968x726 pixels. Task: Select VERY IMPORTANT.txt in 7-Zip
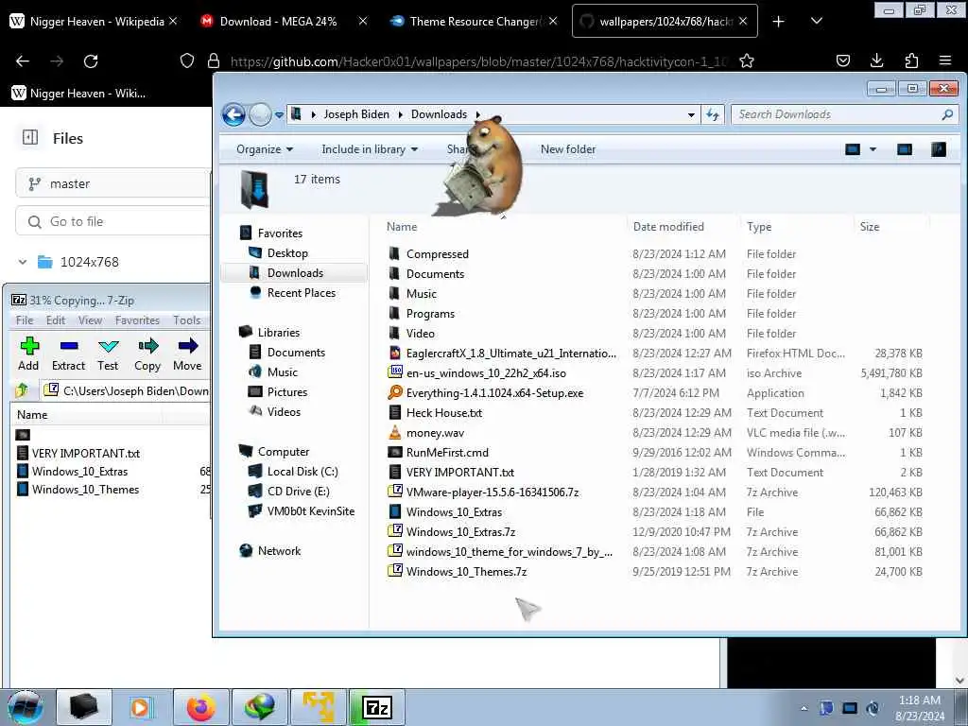(x=86, y=453)
